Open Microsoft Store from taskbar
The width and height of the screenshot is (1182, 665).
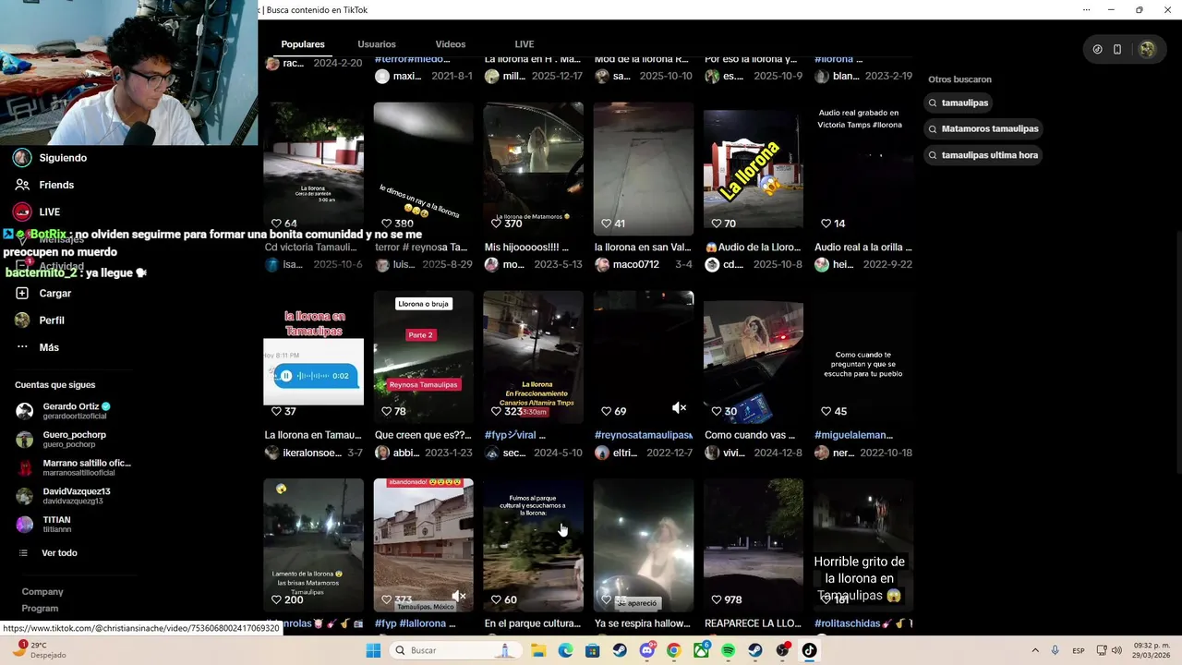(x=593, y=650)
